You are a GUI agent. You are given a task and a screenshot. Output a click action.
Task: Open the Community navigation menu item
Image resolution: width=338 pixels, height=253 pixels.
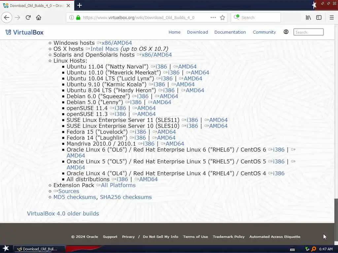[264, 32]
